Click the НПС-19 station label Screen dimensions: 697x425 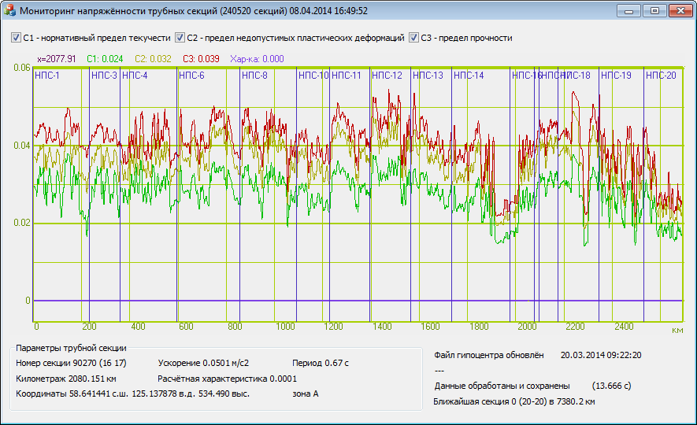[616, 76]
